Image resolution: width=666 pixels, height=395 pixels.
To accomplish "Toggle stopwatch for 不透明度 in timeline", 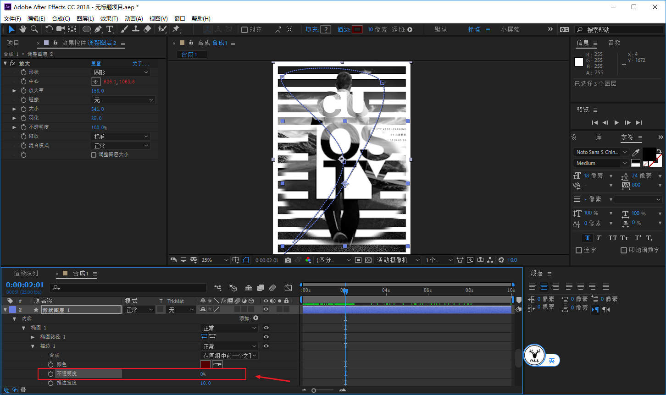I will pyautogui.click(x=50, y=374).
